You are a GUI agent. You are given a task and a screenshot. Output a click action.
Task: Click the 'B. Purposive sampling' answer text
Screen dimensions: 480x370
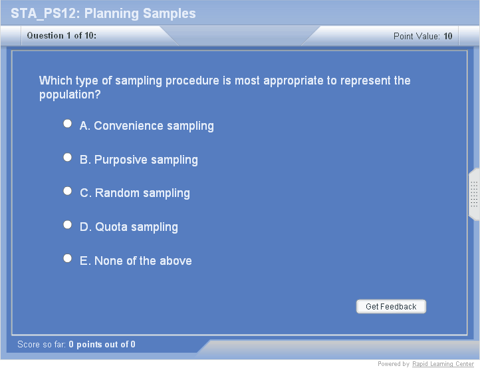click(138, 160)
